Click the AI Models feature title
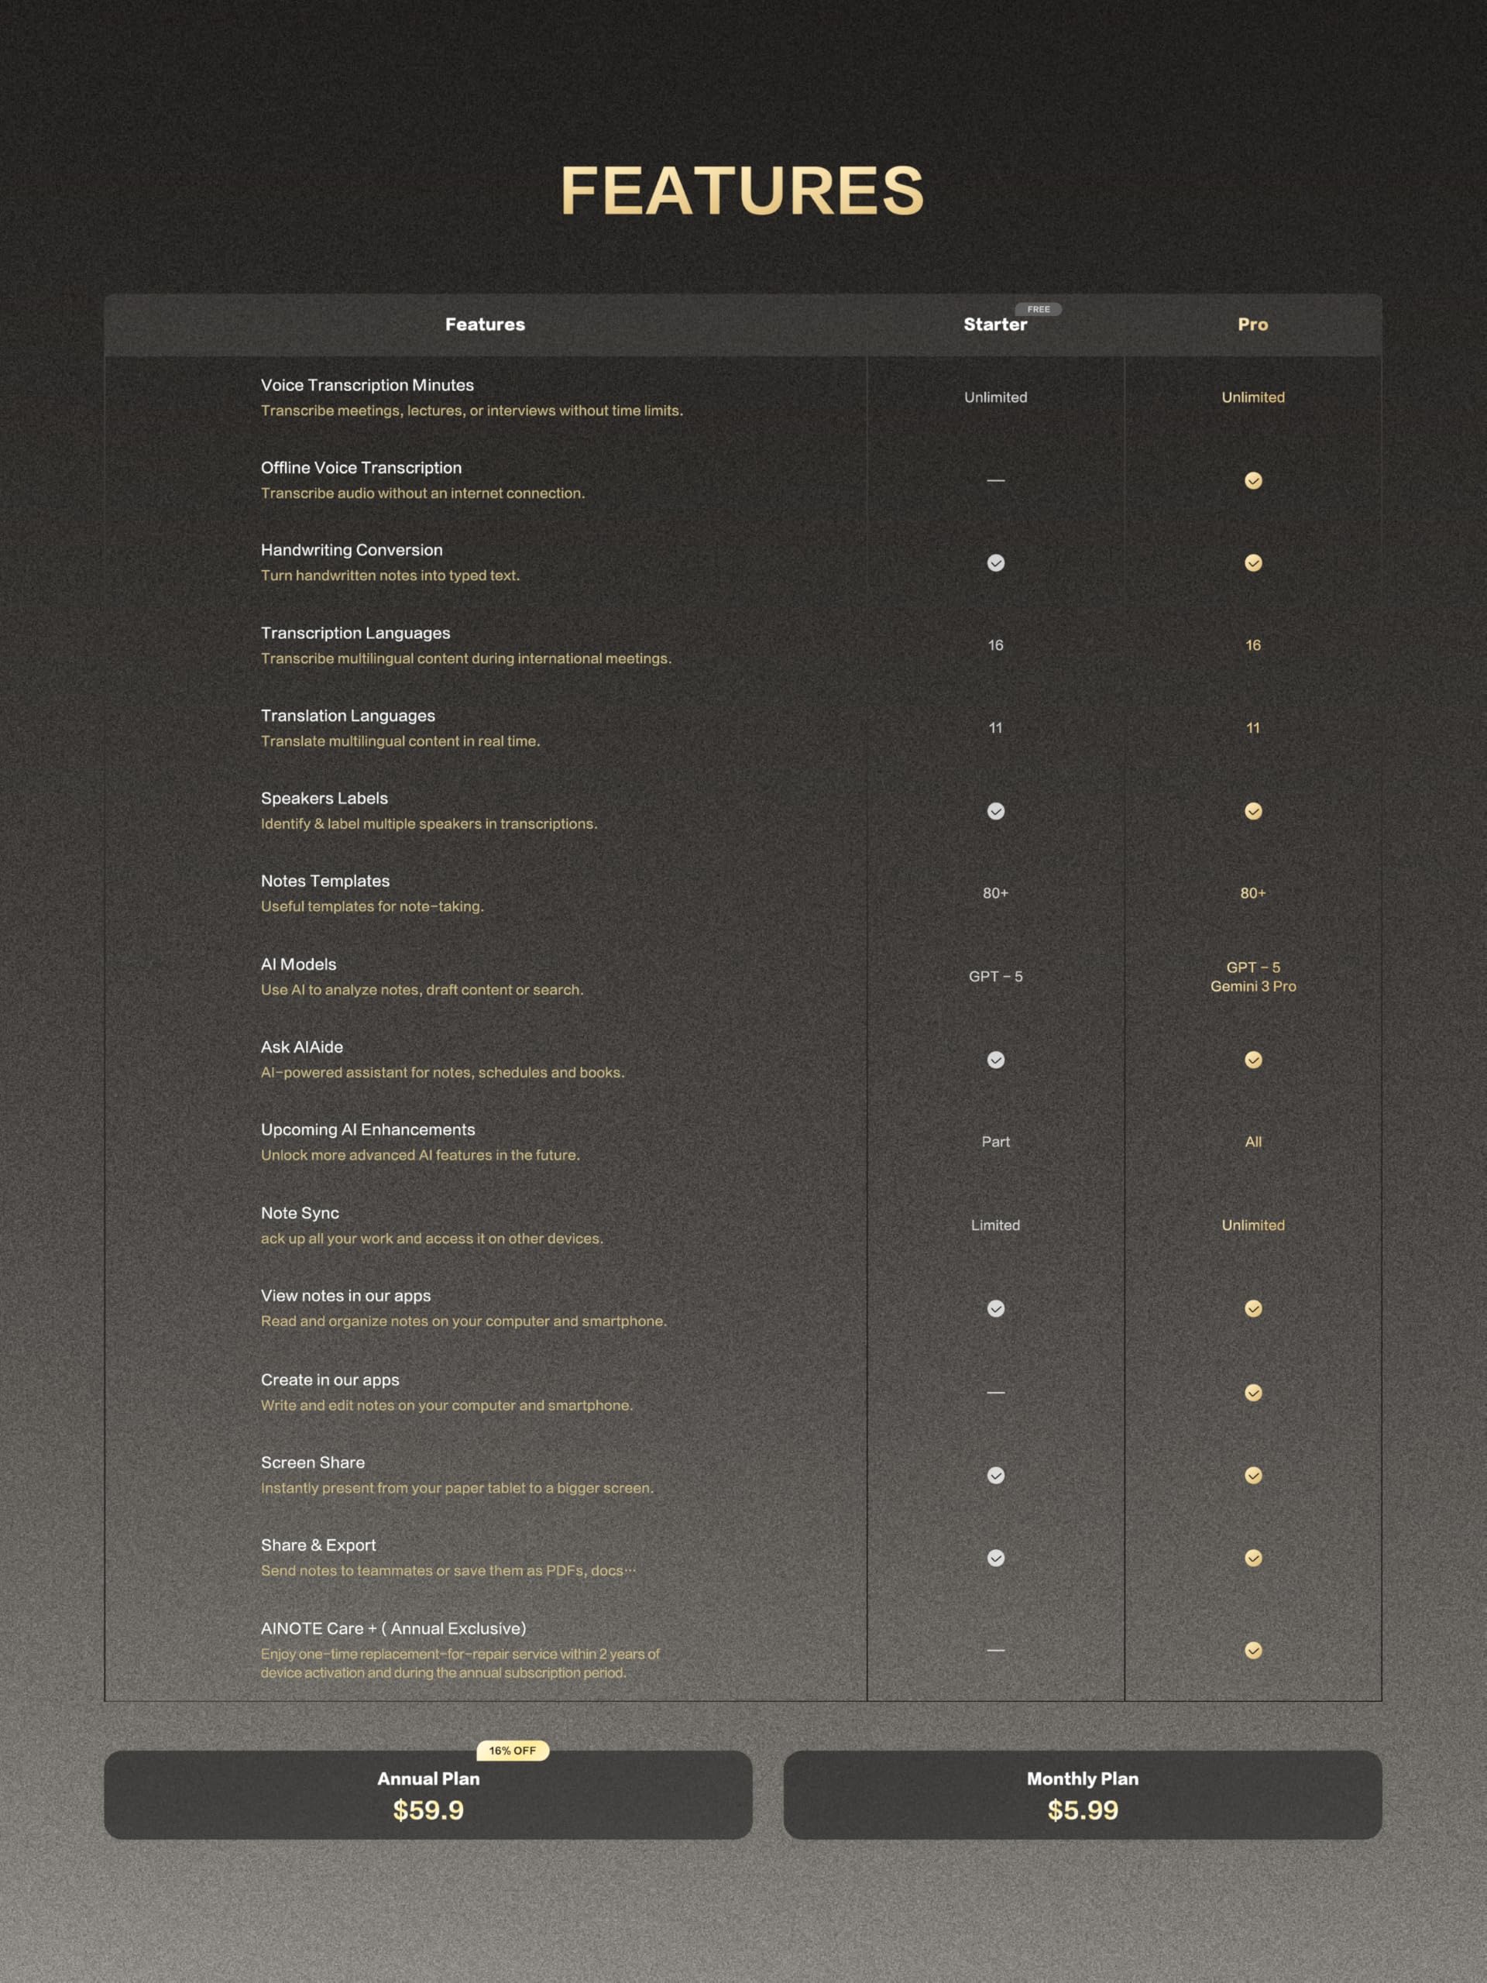 pos(298,964)
